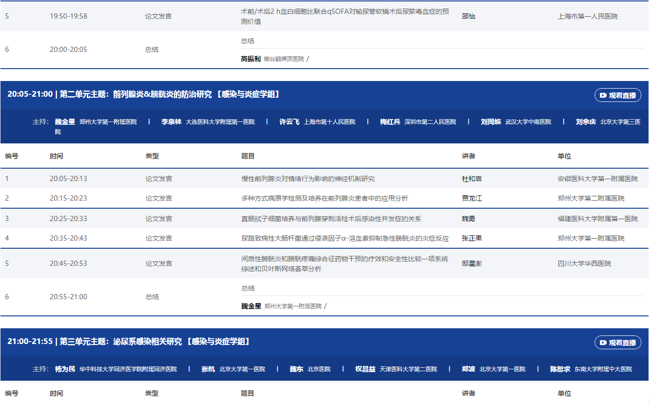This screenshot has width=649, height=405.
Task: Click host name 陈恕求
Action: (560, 369)
